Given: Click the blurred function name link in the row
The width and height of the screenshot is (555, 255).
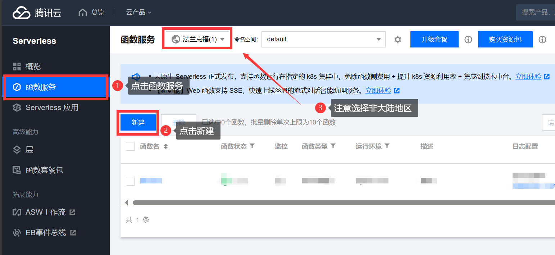Looking at the screenshot, I should point(151,181).
